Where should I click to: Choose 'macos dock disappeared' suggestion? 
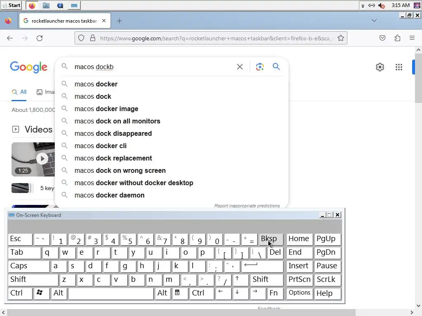(x=171, y=134)
